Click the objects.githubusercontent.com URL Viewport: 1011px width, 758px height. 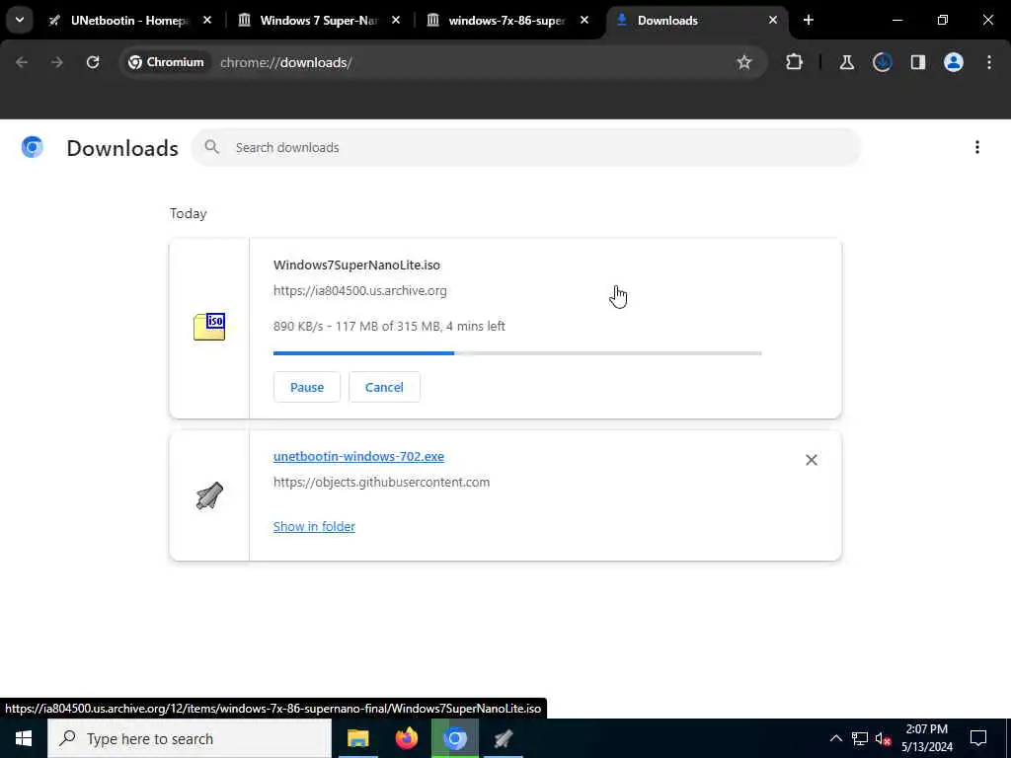tap(382, 482)
